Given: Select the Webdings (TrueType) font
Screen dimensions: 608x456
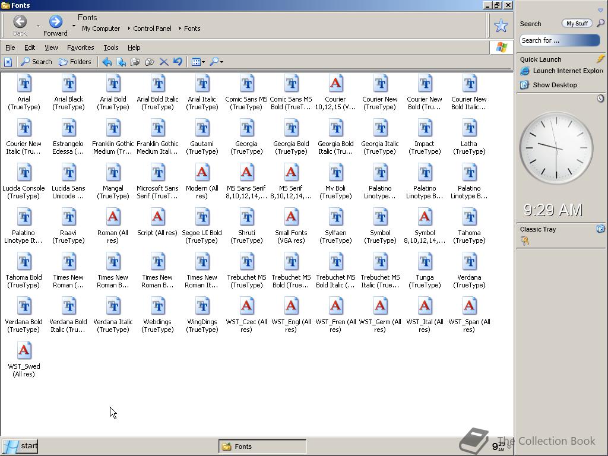Looking at the screenshot, I should tap(157, 315).
